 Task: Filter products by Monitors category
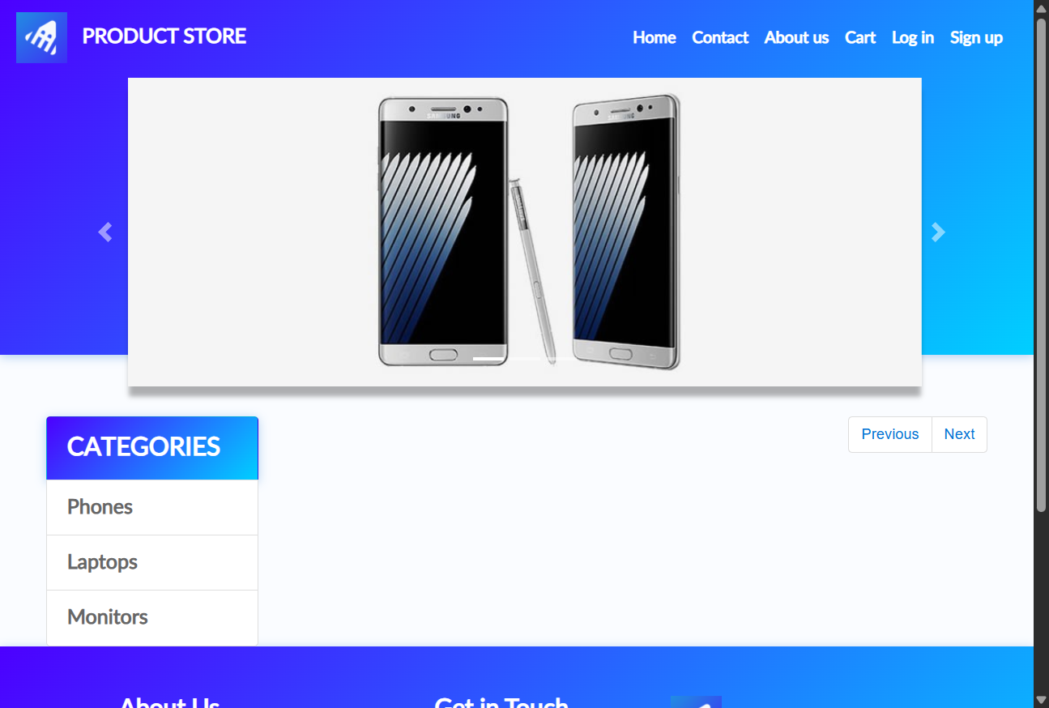point(152,617)
